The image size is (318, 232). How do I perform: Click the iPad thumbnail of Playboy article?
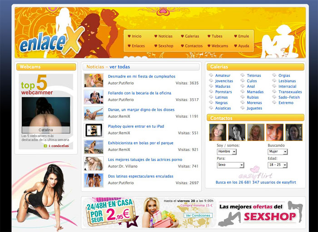[94, 130]
